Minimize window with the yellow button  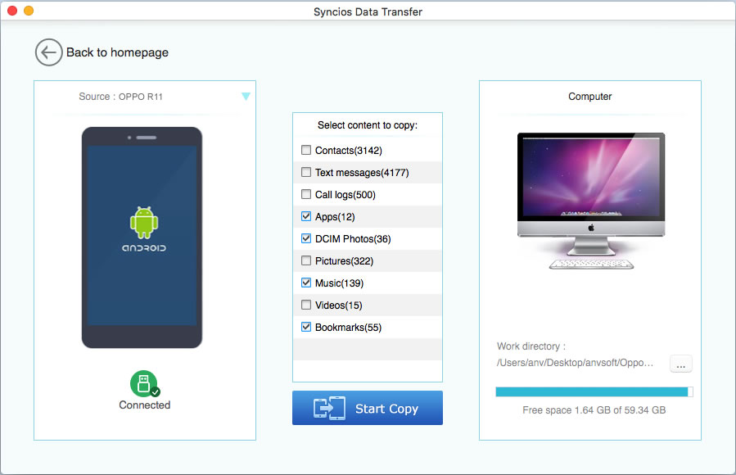(29, 11)
